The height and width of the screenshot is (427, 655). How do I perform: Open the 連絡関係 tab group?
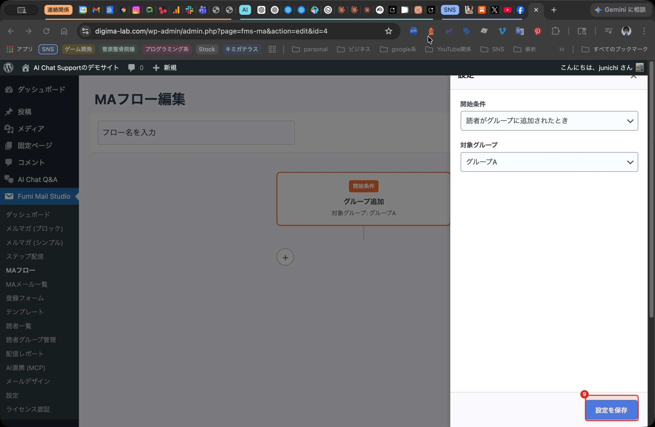(58, 10)
